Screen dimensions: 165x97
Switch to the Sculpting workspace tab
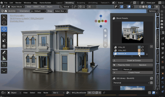pos(81,3)
